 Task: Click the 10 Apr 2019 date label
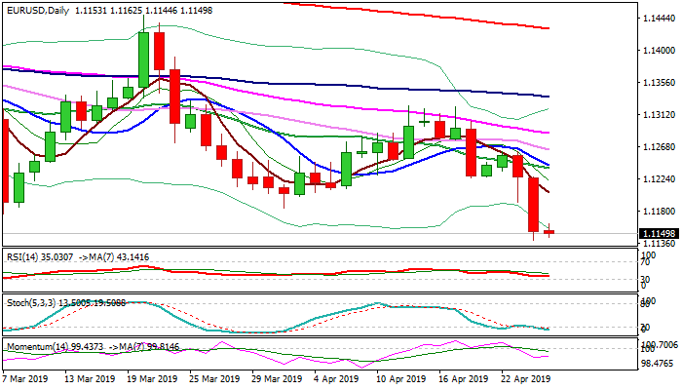click(x=402, y=378)
